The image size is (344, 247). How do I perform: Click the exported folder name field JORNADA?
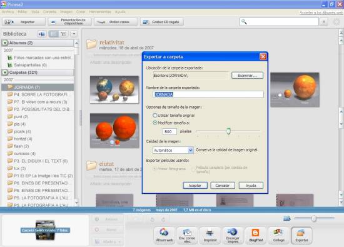click(208, 94)
